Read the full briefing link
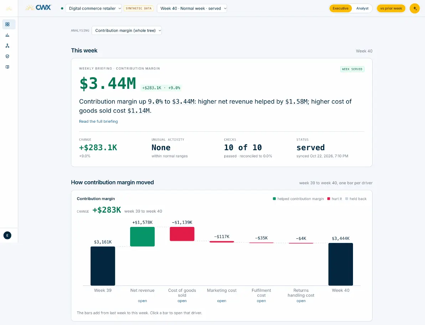This screenshot has width=425, height=325. point(98,121)
